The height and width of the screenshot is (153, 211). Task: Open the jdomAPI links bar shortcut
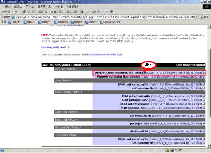[x=45, y=22]
